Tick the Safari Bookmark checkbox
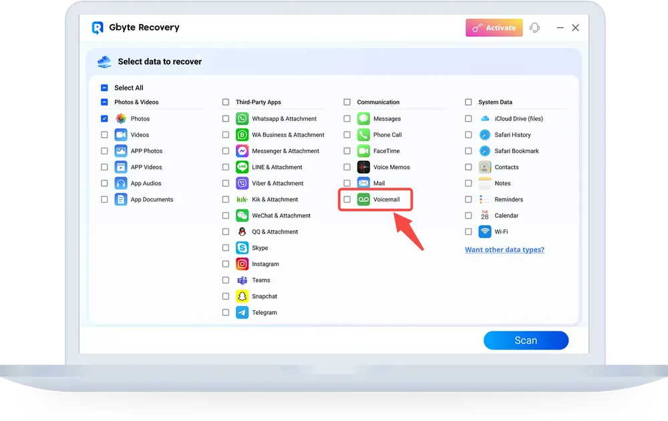Screen dimensions: 668x421 coord(469,151)
